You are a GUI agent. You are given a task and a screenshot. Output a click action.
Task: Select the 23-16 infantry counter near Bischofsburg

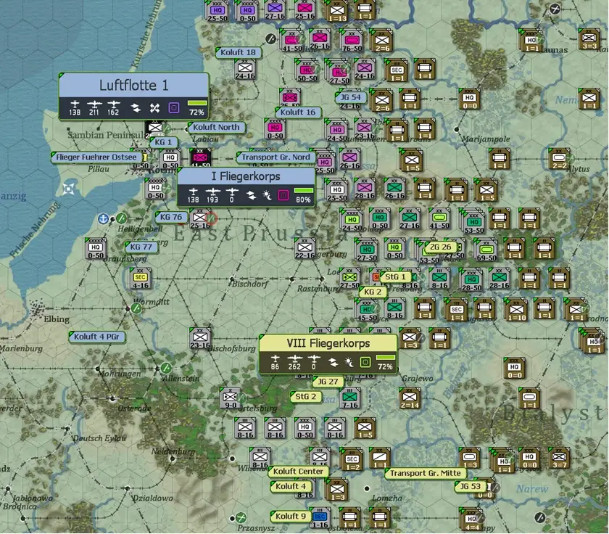click(200, 339)
